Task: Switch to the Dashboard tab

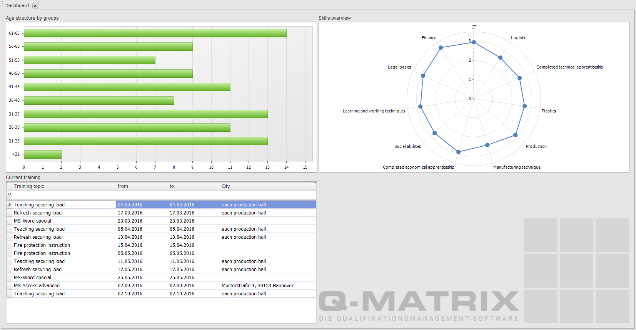Action: [17, 6]
